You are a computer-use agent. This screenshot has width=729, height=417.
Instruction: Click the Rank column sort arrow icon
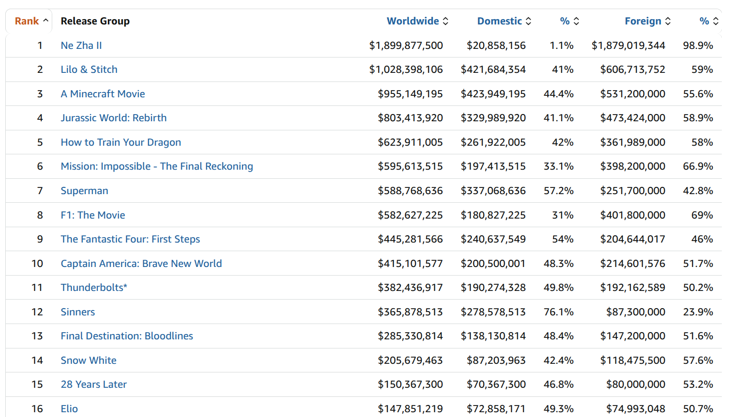tap(46, 21)
